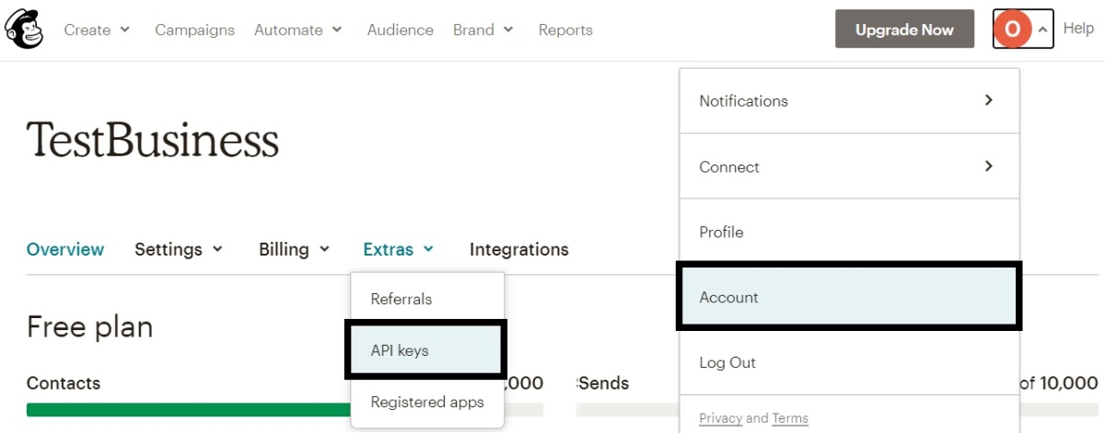1105x433 pixels.
Task: Toggle the orange profile avatar menu
Action: pos(1022,29)
